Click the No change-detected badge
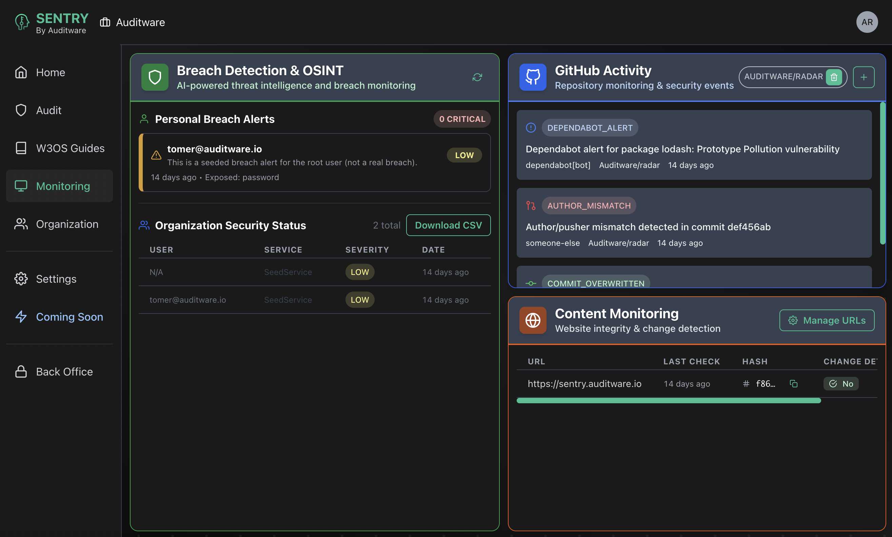 [840, 384]
